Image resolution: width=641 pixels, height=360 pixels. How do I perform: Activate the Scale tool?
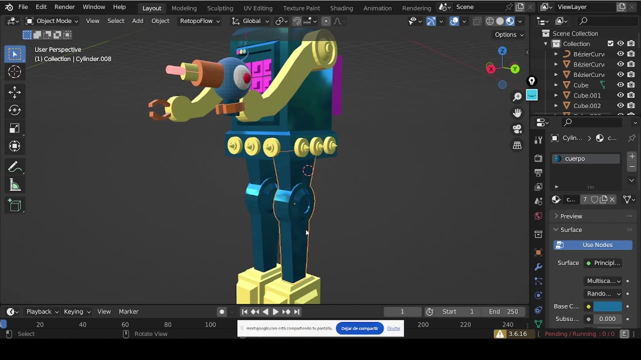15,128
